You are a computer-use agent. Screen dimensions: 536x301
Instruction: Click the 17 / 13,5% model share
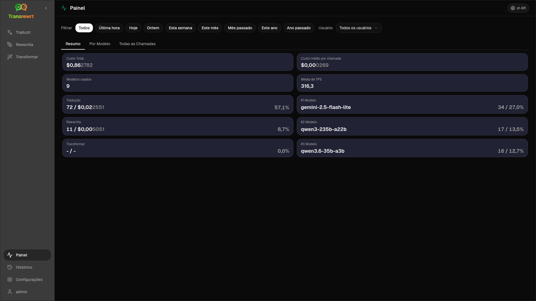[x=511, y=129]
